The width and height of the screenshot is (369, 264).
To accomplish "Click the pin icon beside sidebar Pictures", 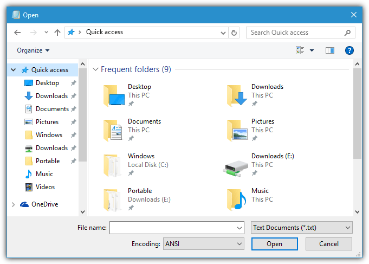I will tap(74, 122).
